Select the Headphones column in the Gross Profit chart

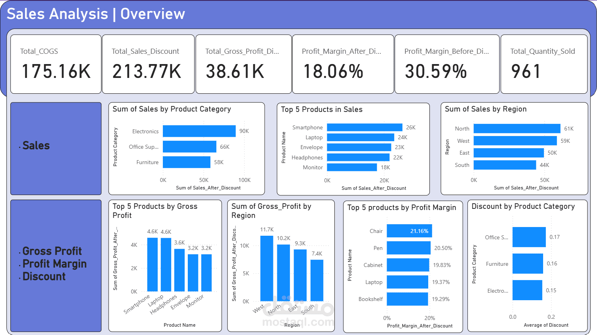179,270
